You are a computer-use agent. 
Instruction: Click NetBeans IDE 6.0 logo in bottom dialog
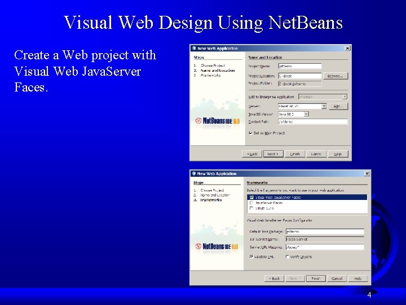coord(217,246)
